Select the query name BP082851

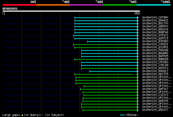tap(10, 9)
